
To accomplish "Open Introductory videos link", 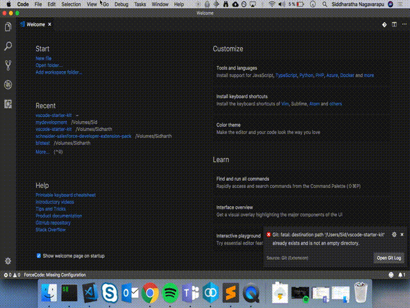I will tap(54, 202).
